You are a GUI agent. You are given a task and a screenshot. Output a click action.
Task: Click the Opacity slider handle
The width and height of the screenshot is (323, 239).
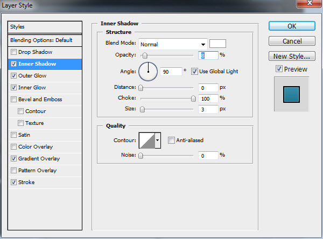(x=145, y=55)
